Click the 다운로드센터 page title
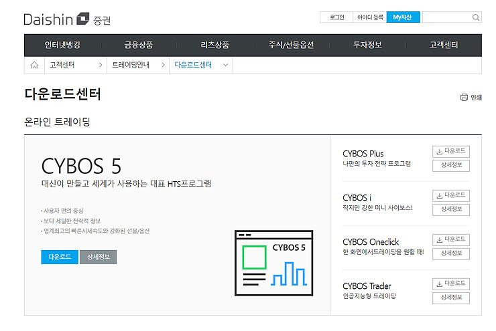This screenshot has width=496, height=331. tap(62, 94)
